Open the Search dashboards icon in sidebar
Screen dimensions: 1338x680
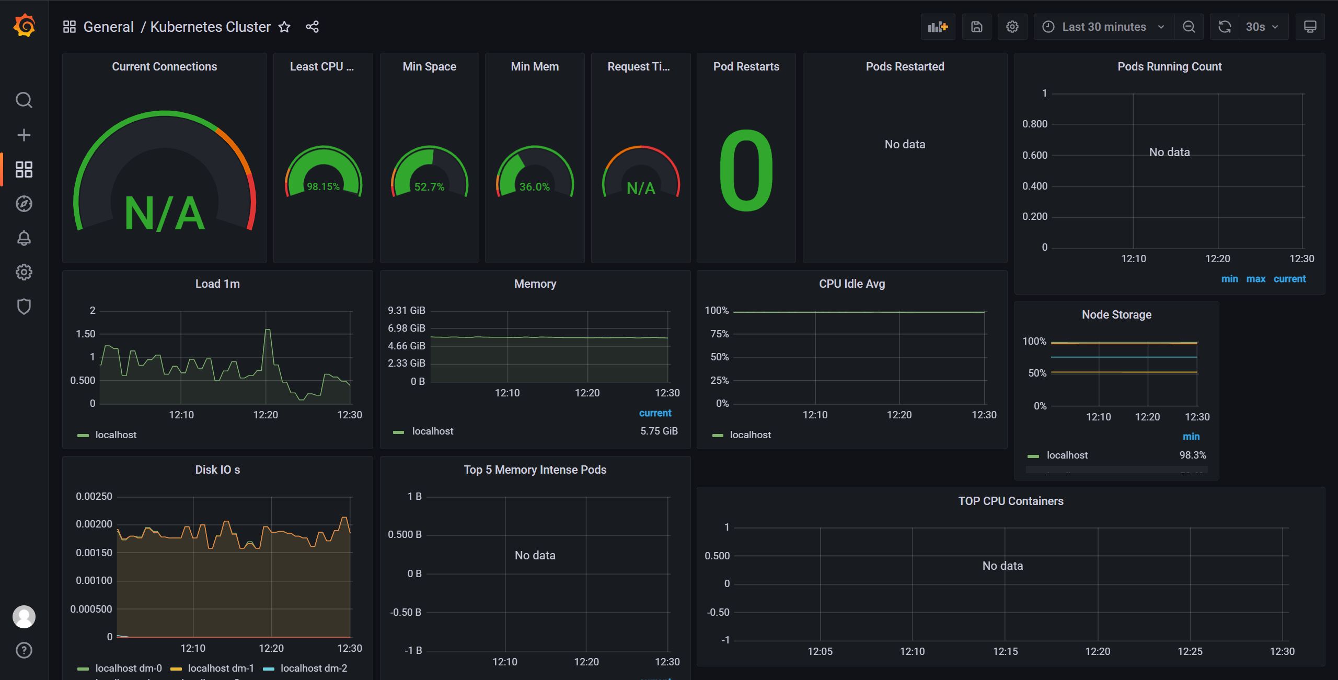click(x=24, y=100)
